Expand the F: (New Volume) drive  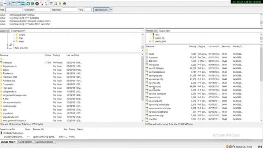click(x=7, y=48)
